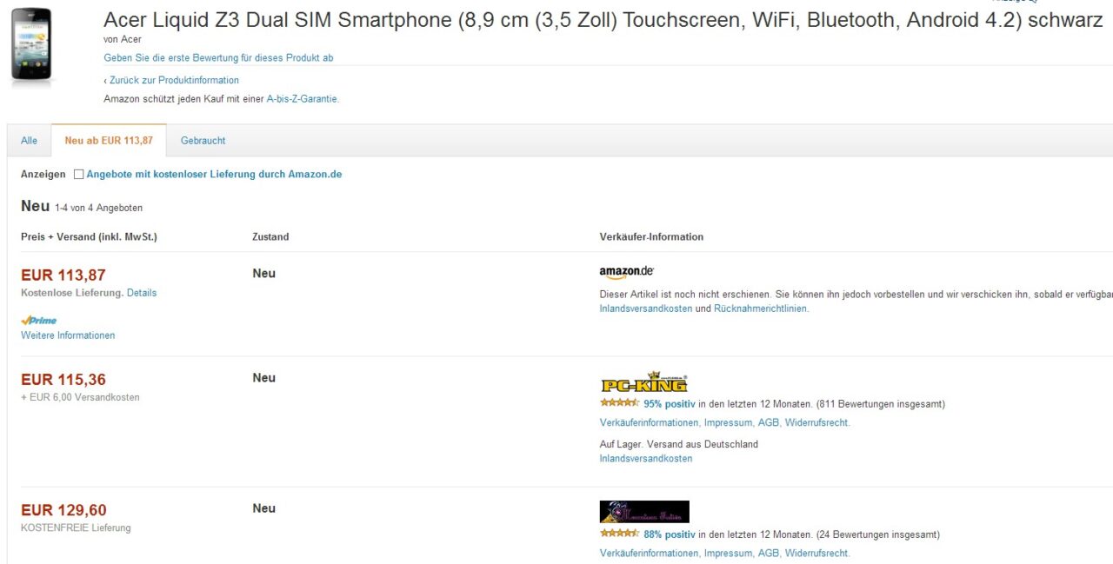Open the PC-King seller logo
Screen dimensions: 1113x564
643,382
